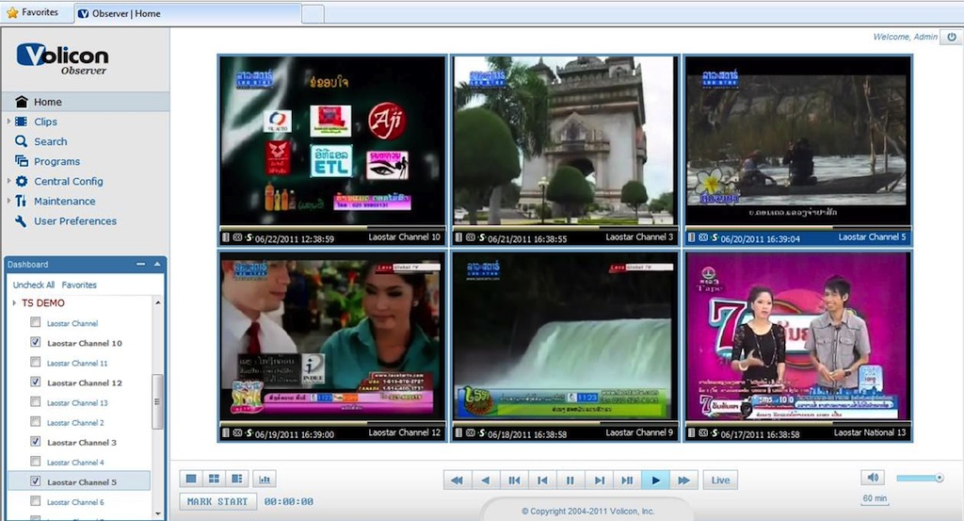964x521 pixels.
Task: Collapse the Dashboard panel with up arrow
Action: [x=157, y=264]
